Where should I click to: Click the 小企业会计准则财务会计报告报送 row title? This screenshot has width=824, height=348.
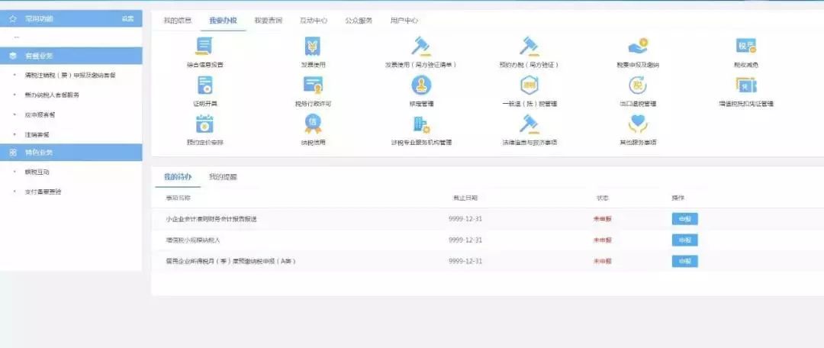[x=211, y=219]
